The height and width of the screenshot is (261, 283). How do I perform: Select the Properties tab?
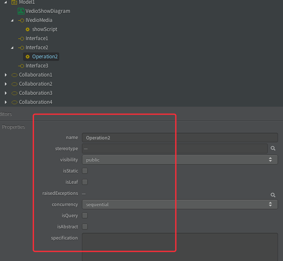point(14,127)
